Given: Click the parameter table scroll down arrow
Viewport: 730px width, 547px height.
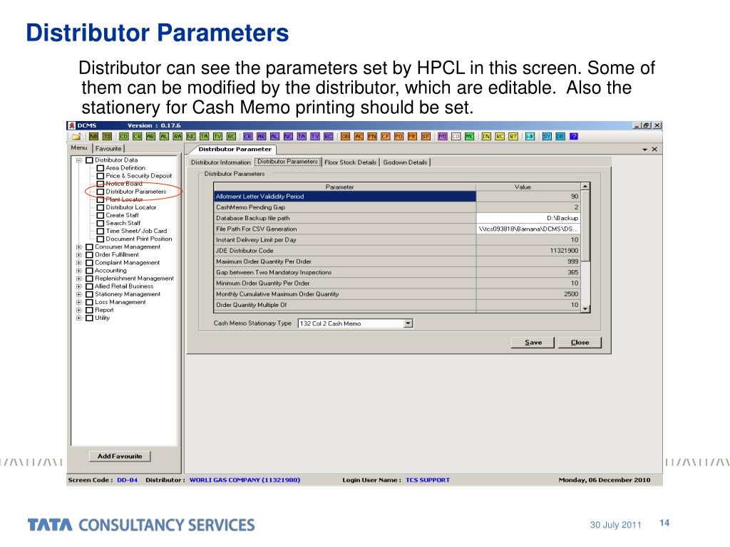Looking at the screenshot, I should [x=586, y=308].
